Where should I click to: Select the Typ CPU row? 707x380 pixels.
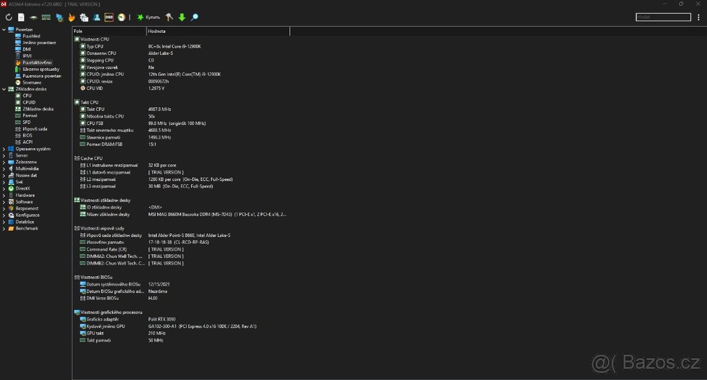(95, 46)
